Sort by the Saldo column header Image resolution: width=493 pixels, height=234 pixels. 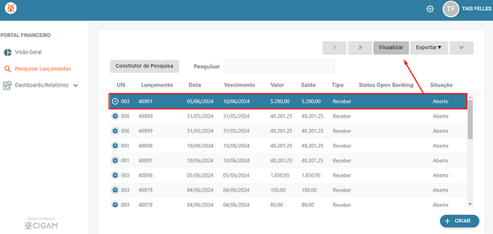point(308,85)
